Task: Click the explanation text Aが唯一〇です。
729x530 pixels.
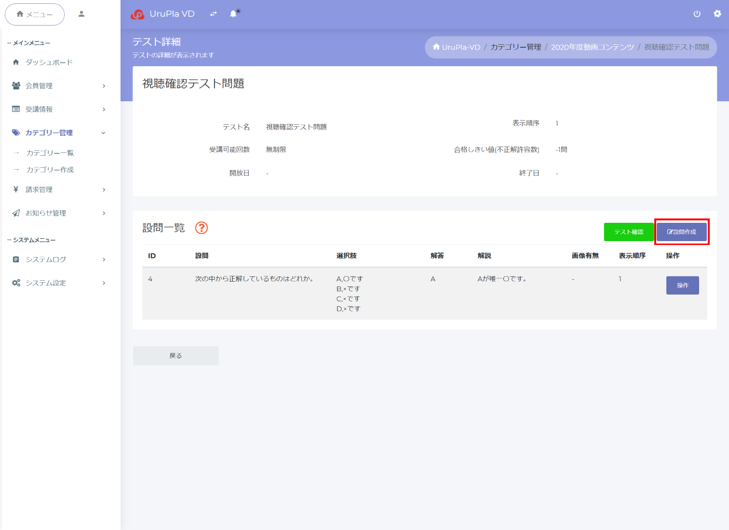Action: 502,279
